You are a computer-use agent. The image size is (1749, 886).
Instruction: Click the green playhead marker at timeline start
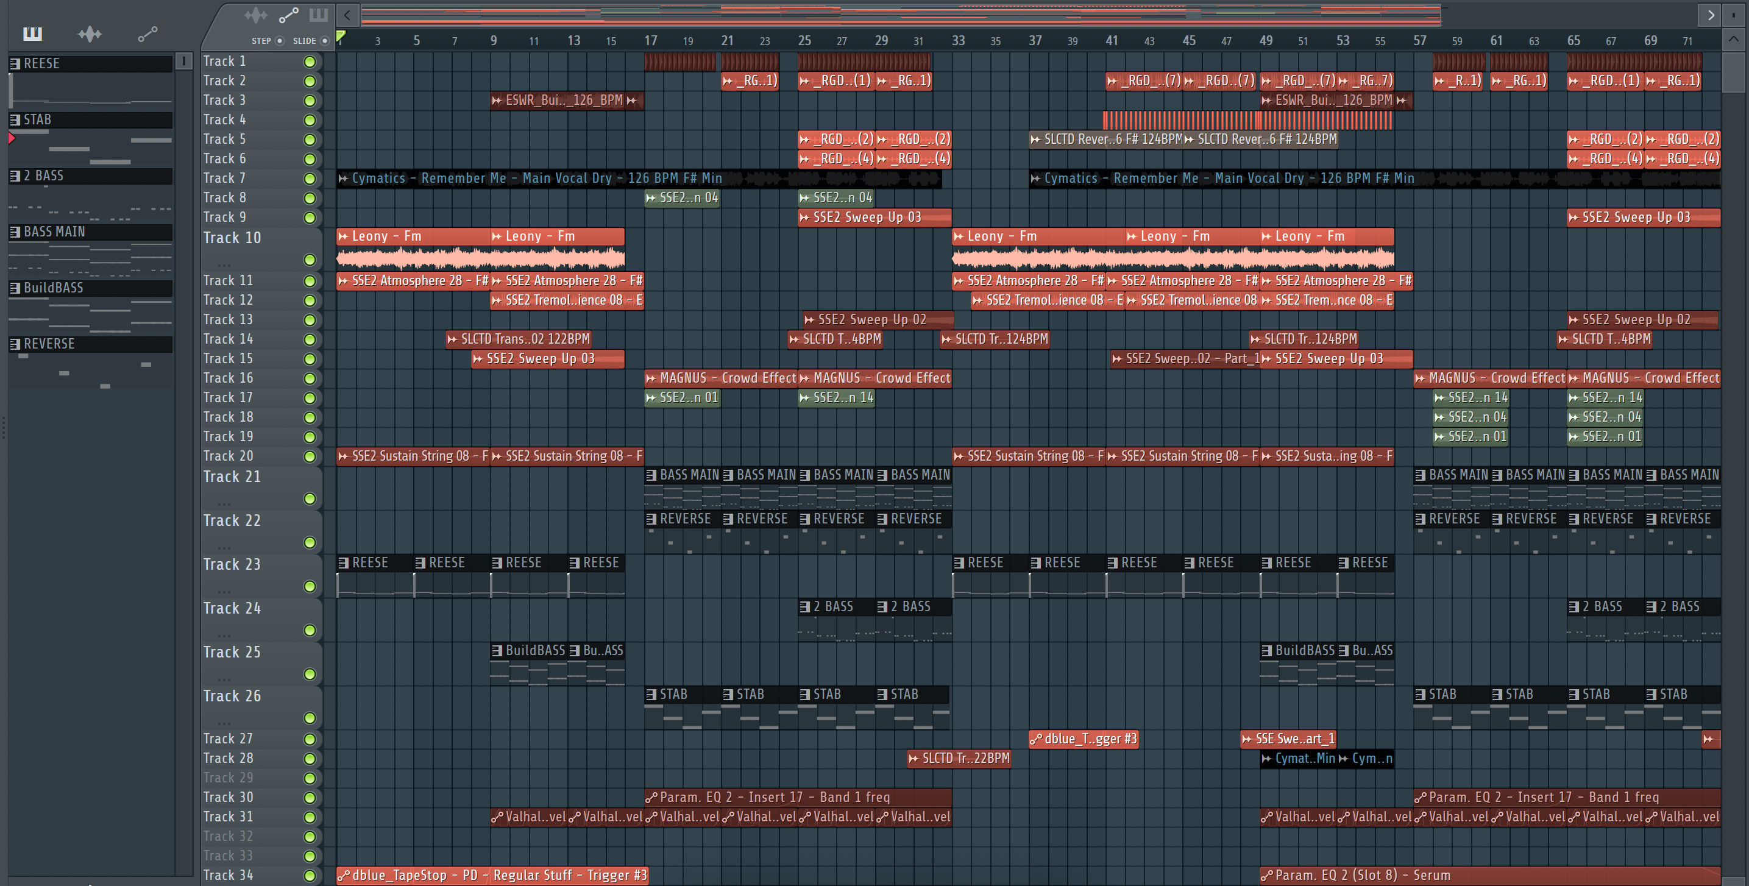click(341, 37)
